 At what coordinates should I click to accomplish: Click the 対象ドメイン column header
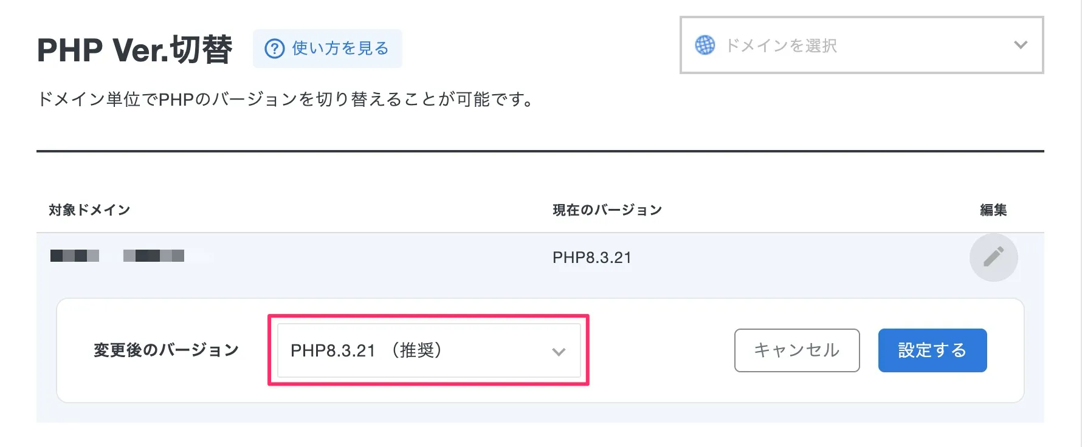coord(89,210)
